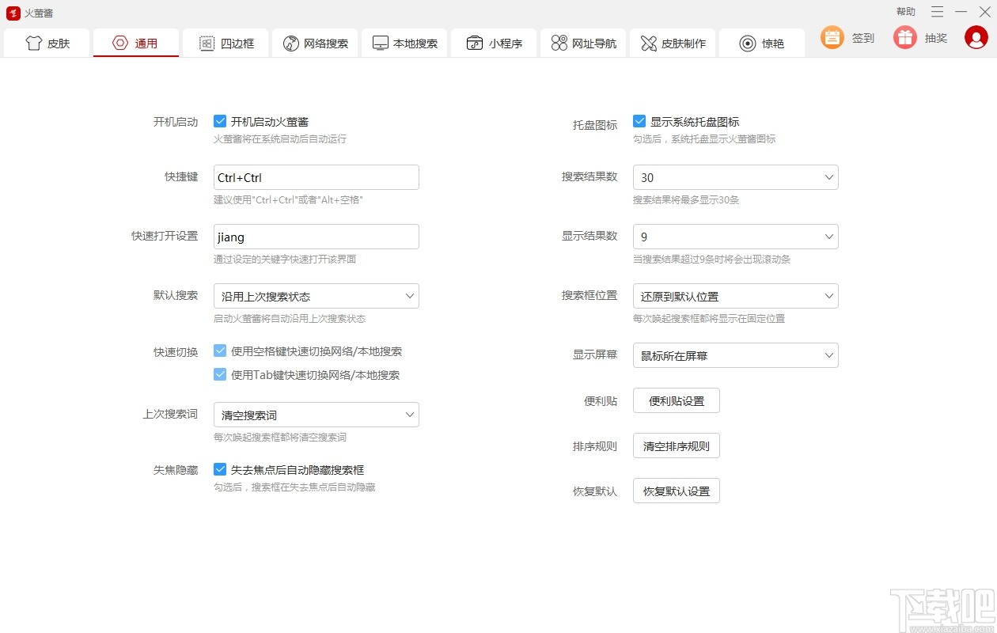997x633 pixels.
Task: Click the 抽奖 (lottery) gift icon
Action: pos(904,37)
